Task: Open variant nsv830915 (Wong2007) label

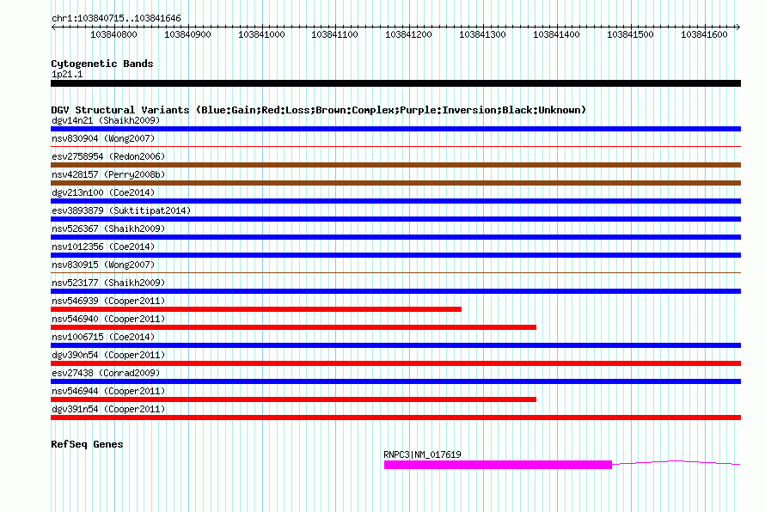Action: [103, 265]
